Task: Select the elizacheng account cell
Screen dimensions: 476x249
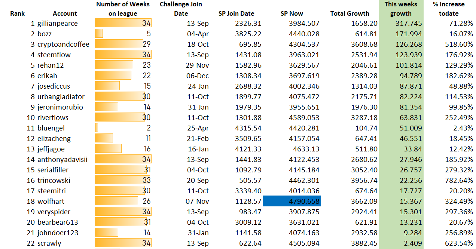Action: click(x=54, y=138)
